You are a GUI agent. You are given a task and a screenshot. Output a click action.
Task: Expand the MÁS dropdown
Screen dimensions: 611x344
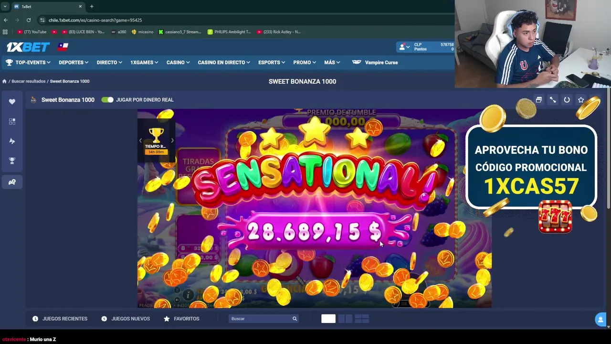tap(332, 63)
